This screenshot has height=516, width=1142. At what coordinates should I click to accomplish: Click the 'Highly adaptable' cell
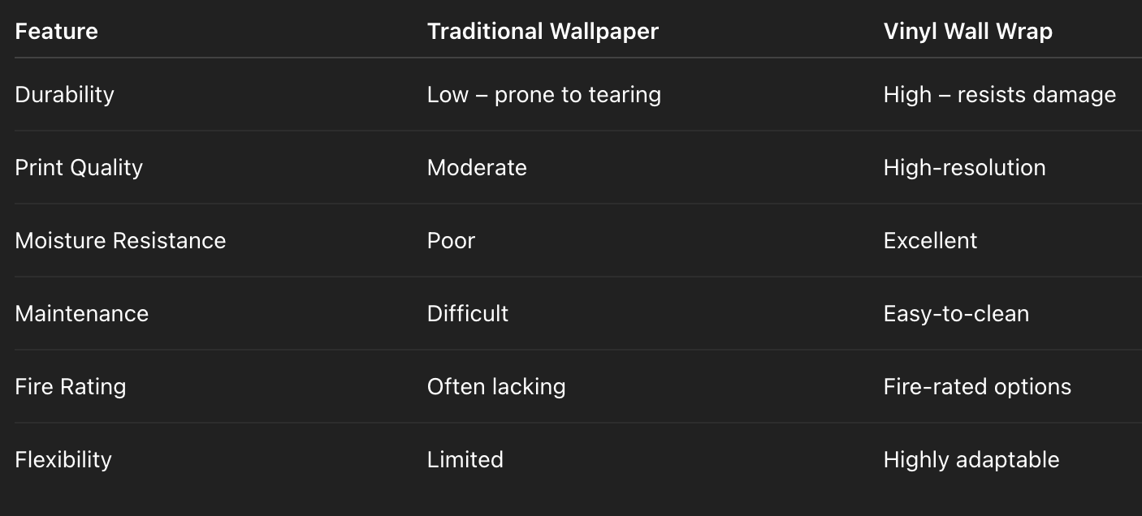click(971, 459)
